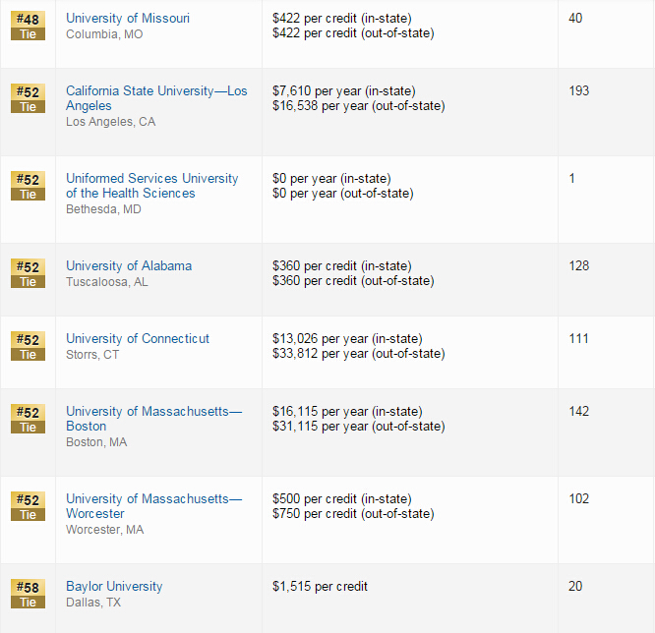
Task: Click rank badge beside UMass Worcester
Action: (x=28, y=506)
